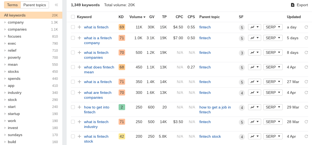Open the trend chart for 'what is a fintech company'
The width and height of the screenshot is (312, 145).
pyautogui.click(x=255, y=38)
